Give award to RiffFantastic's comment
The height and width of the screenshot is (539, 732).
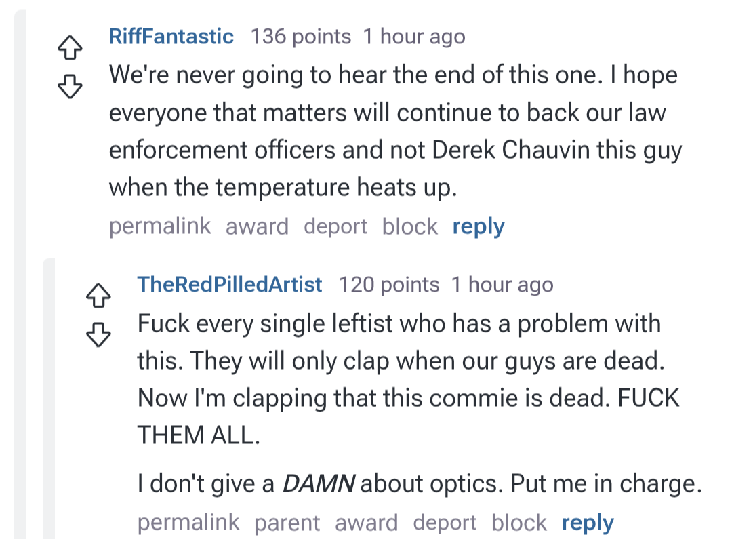(x=257, y=226)
